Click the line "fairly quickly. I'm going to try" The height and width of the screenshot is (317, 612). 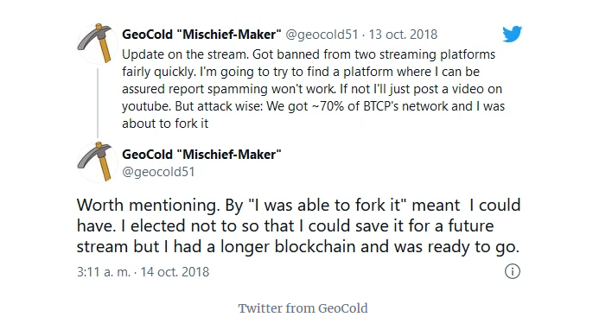(x=301, y=72)
